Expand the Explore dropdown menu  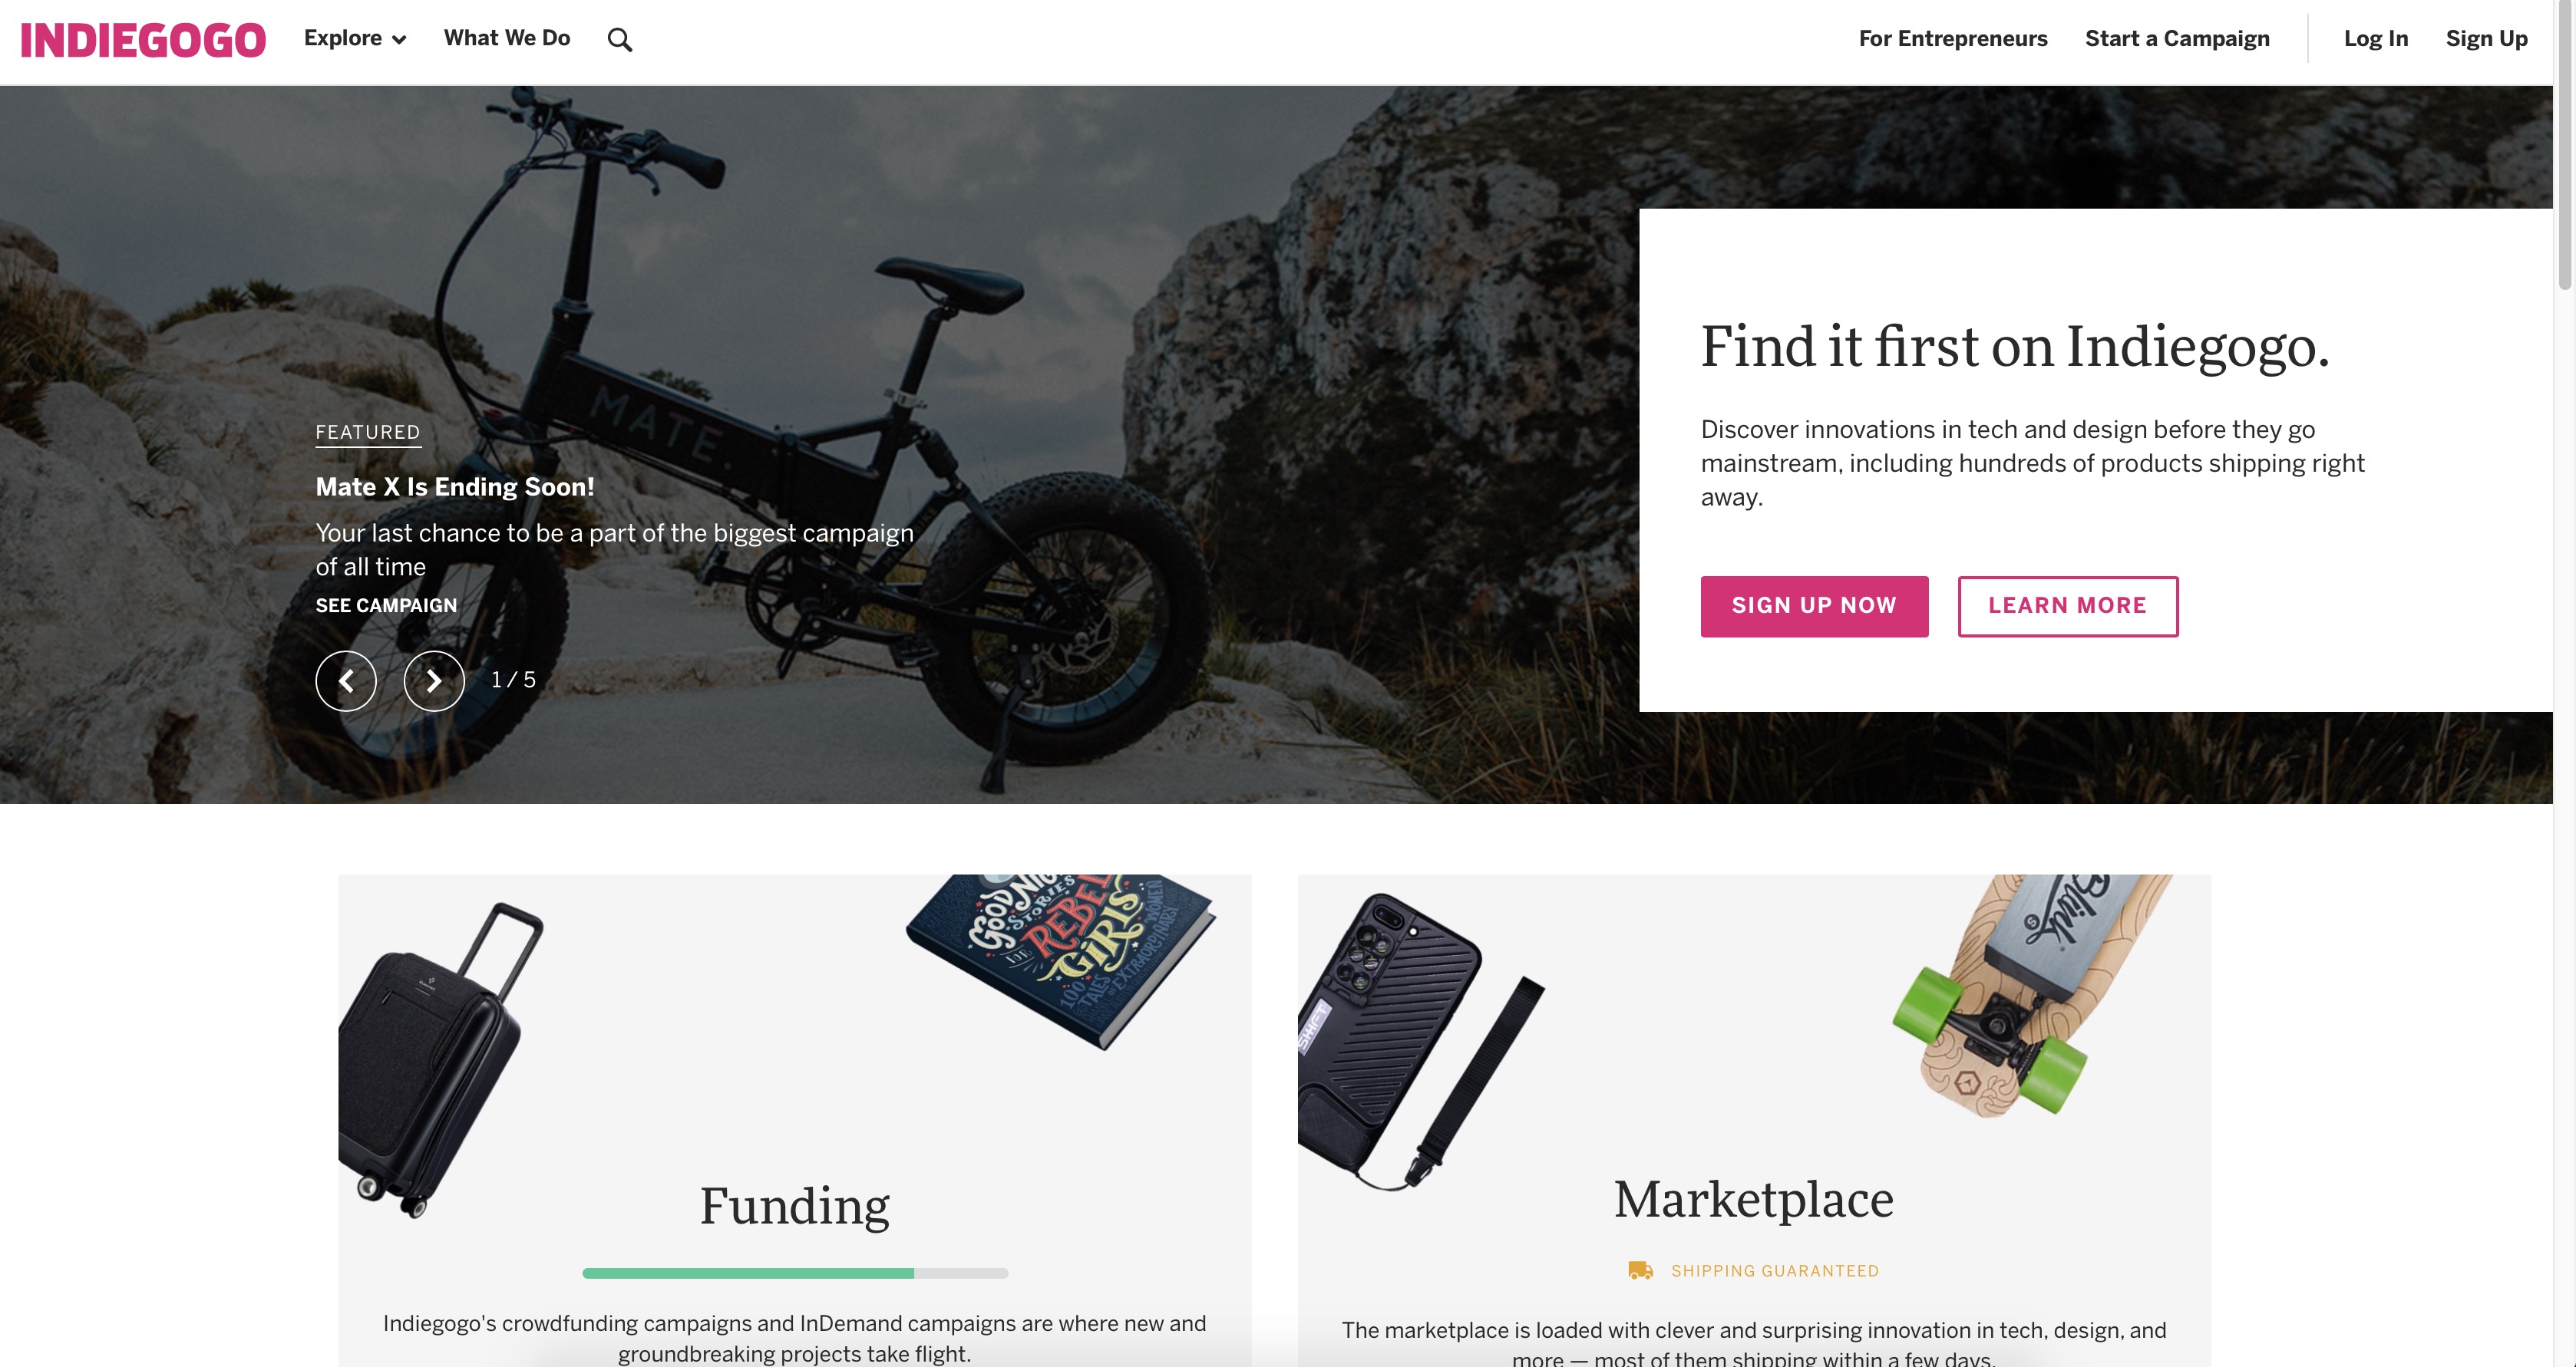point(355,39)
